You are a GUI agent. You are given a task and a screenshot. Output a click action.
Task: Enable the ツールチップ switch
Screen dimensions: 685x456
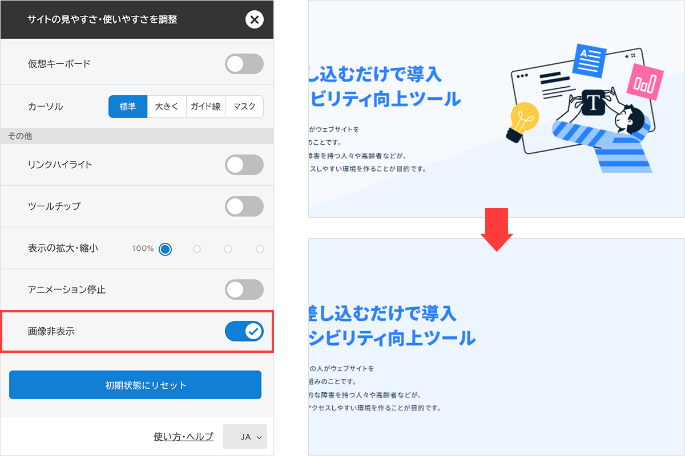click(x=244, y=206)
